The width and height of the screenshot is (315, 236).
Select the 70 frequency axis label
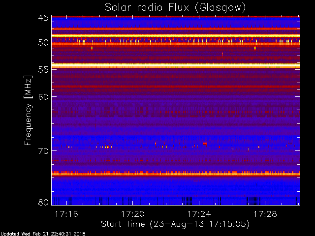(x=43, y=151)
